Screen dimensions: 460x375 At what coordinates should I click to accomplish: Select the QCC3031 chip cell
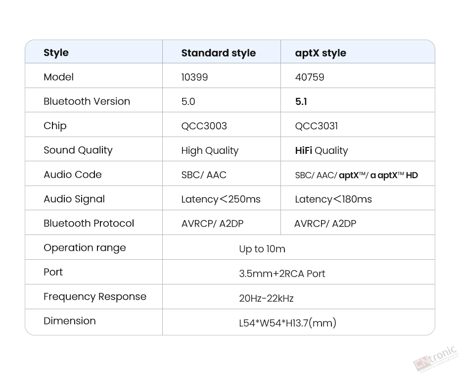point(316,126)
